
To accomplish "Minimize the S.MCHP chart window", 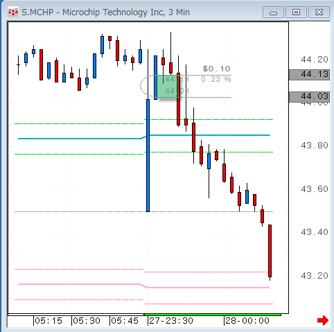I will [273, 12].
